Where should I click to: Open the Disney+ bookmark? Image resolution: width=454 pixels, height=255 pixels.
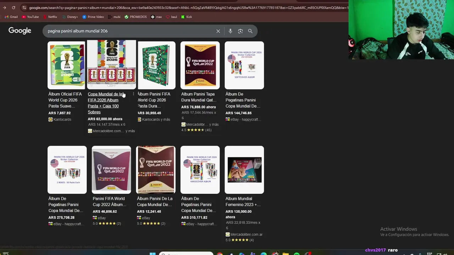(x=70, y=17)
